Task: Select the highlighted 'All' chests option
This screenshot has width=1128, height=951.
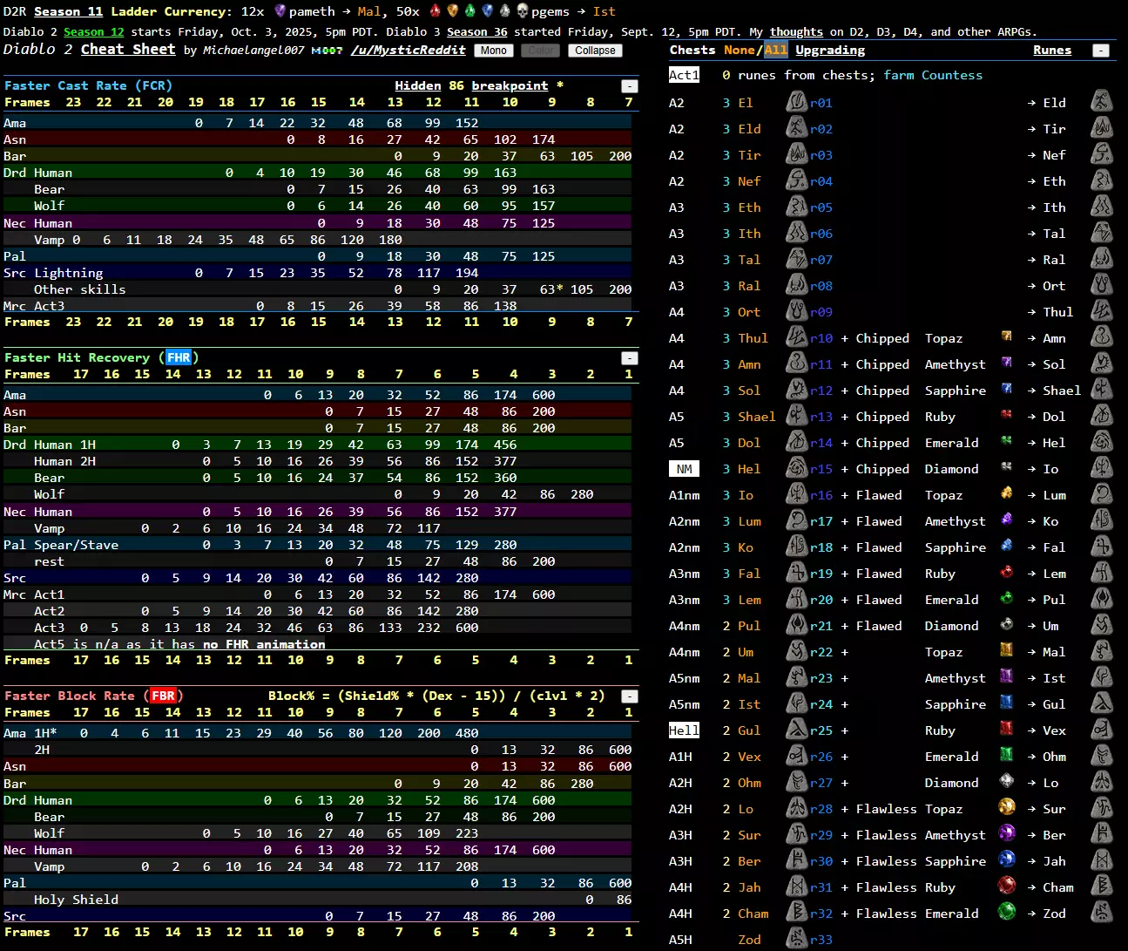Action: [776, 50]
